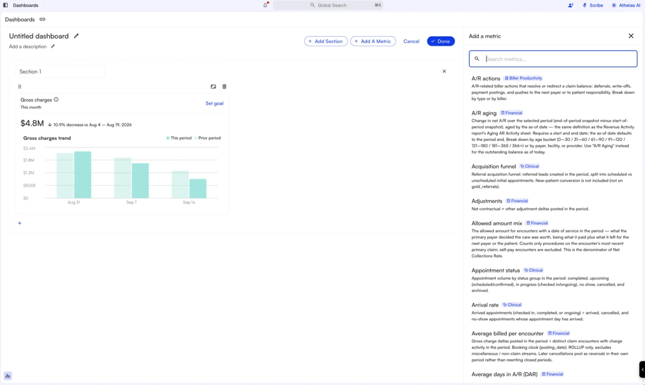Click the Financial tag beside A/R aging
Viewport: 645px width, 385px height.
[511, 113]
